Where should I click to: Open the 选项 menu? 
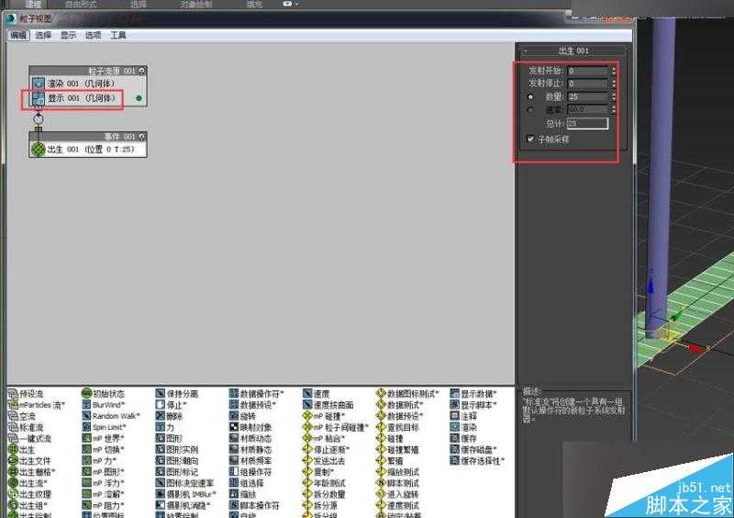94,35
